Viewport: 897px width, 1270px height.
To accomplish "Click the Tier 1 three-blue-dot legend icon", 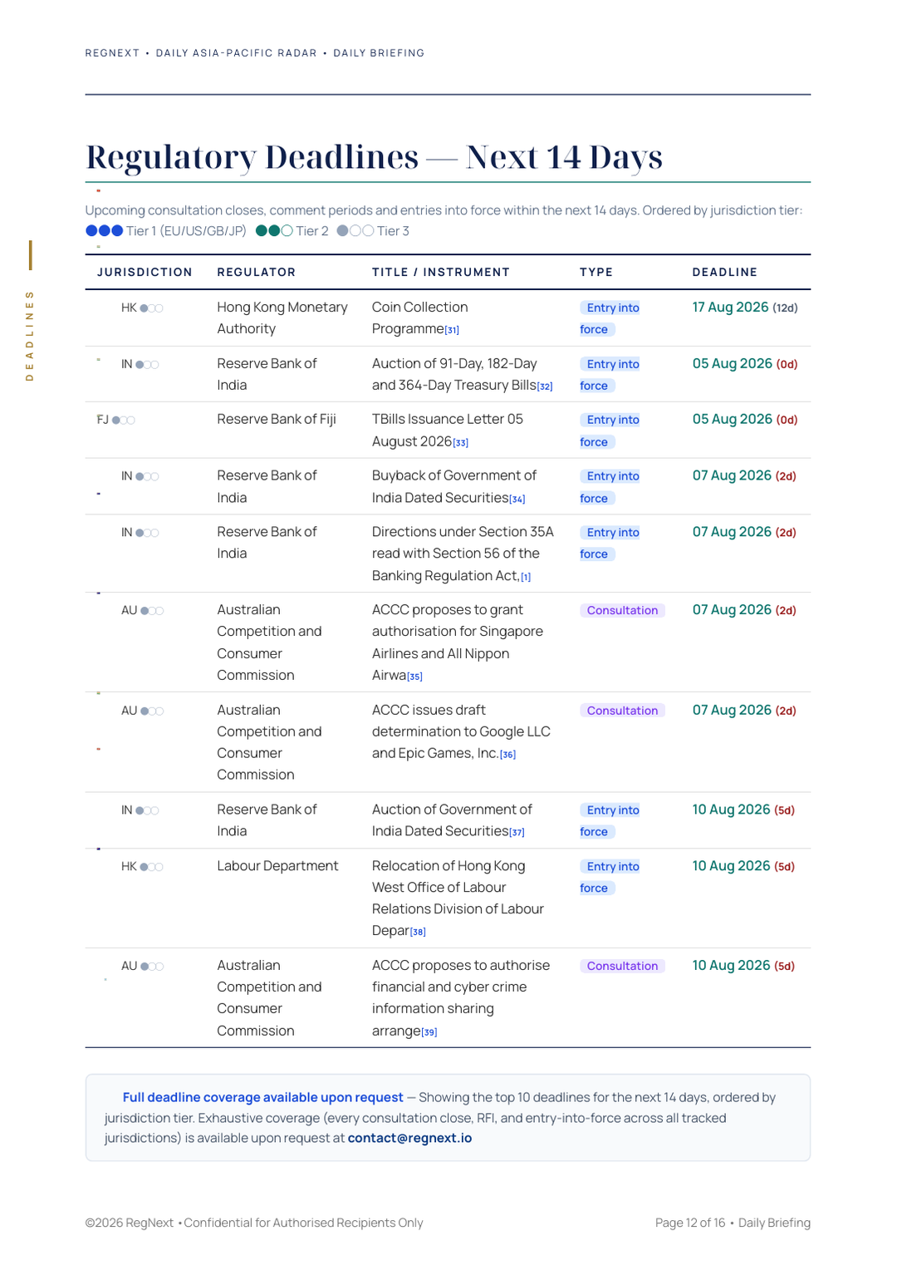I will click(x=105, y=231).
